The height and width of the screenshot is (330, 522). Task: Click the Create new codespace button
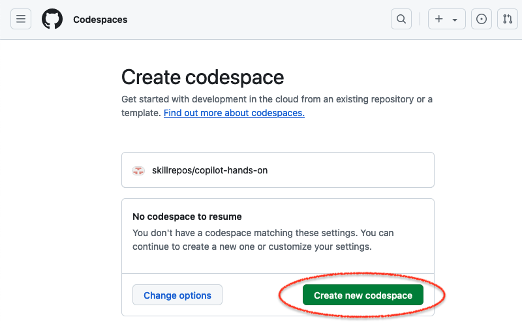363,295
